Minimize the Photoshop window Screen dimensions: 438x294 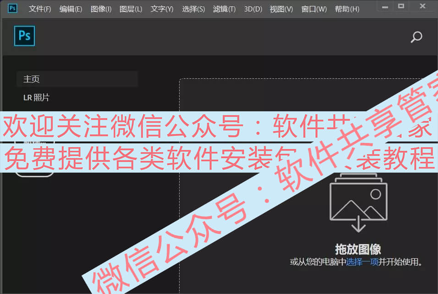point(385,7)
